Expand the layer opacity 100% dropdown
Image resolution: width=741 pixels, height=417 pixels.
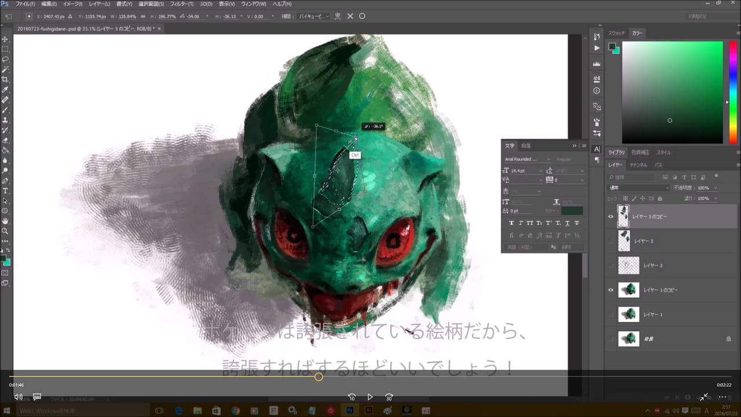[x=716, y=188]
